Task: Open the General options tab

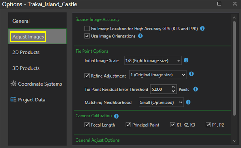Action: point(21,21)
